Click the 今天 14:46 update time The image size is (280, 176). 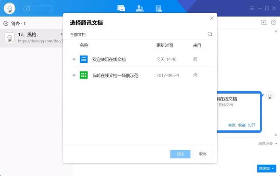point(166,59)
